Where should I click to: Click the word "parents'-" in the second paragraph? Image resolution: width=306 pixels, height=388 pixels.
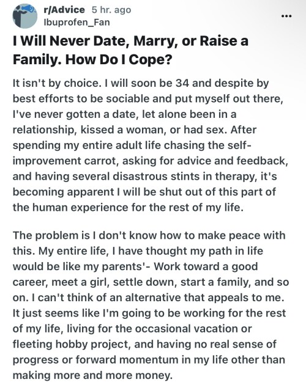125,266
